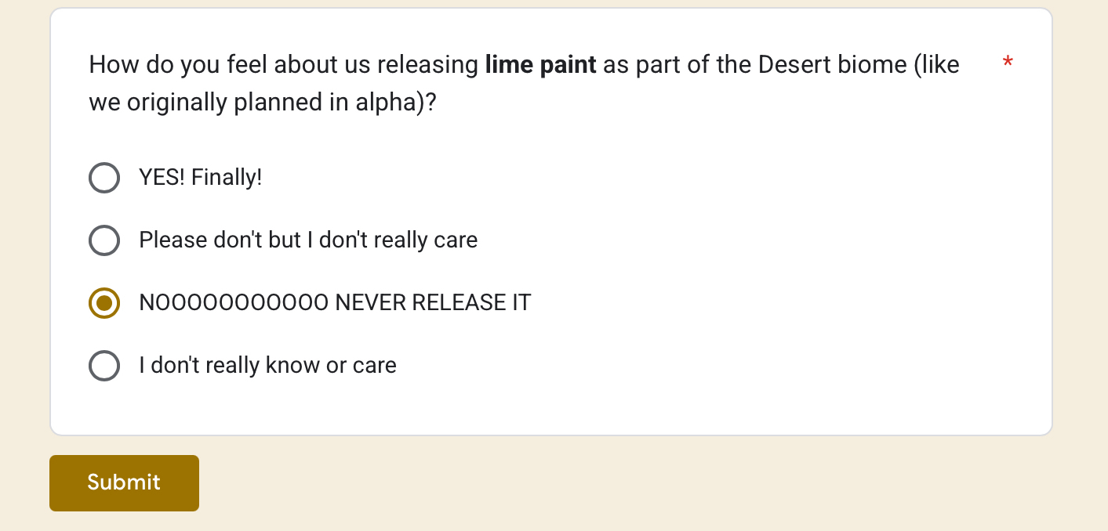The width and height of the screenshot is (1108, 531).
Task: Click the "Please don't but I don't really care" label
Action: pos(308,240)
